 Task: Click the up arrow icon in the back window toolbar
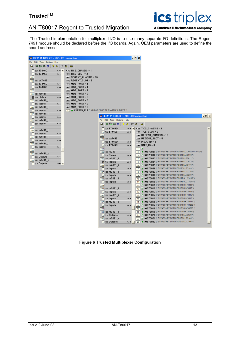pyautogui.click(x=53, y=66)
